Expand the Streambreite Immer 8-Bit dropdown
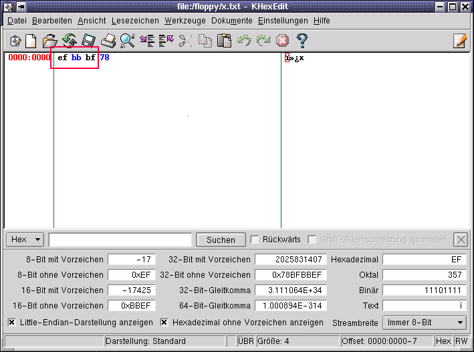The image size is (474, 352). click(424, 323)
